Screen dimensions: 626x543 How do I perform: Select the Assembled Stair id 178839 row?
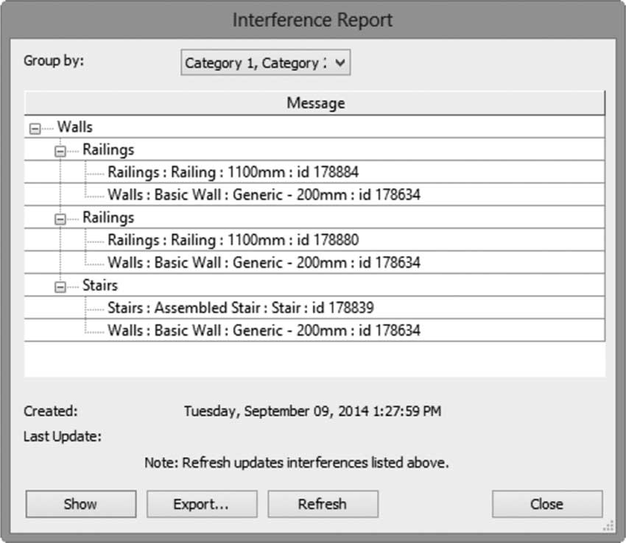315,308
